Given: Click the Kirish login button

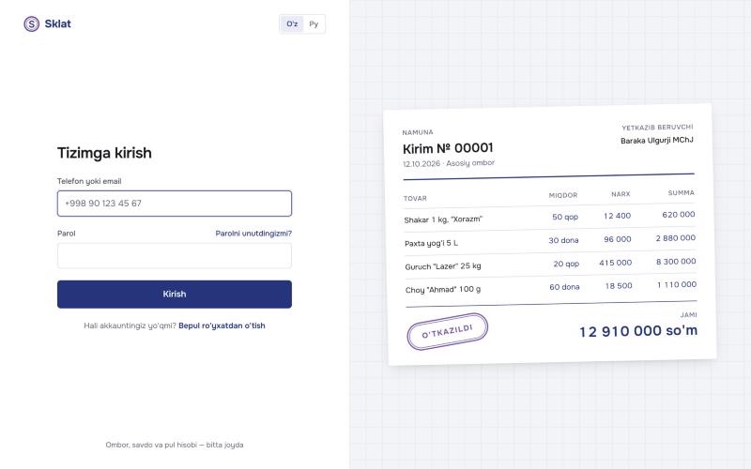Looking at the screenshot, I should point(175,295).
